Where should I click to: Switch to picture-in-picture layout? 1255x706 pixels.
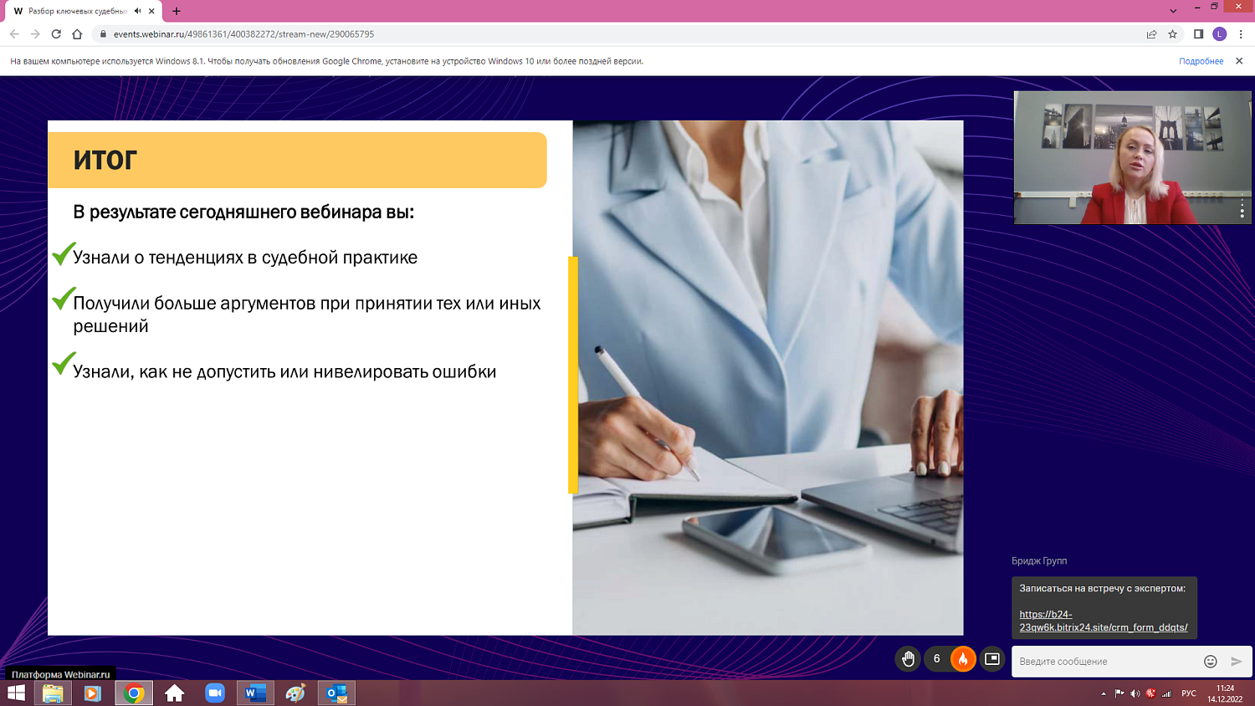[x=992, y=659]
